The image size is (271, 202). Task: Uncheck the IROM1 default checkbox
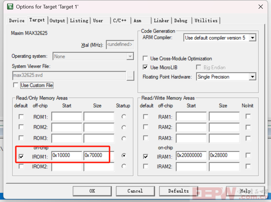tap(21, 157)
